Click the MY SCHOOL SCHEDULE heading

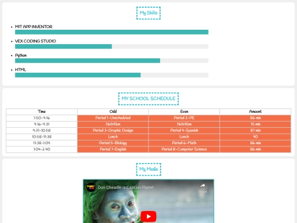(148, 99)
